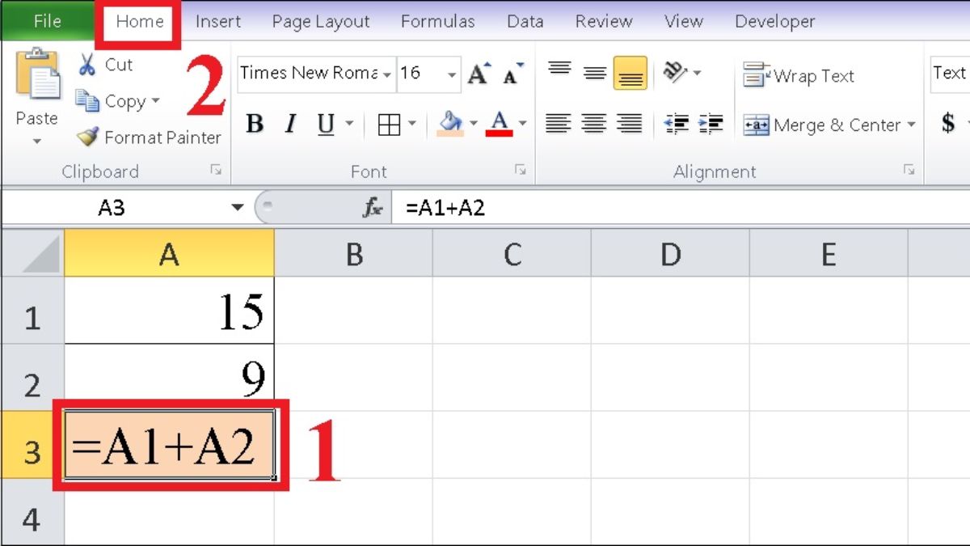Open the File tab

(47, 22)
